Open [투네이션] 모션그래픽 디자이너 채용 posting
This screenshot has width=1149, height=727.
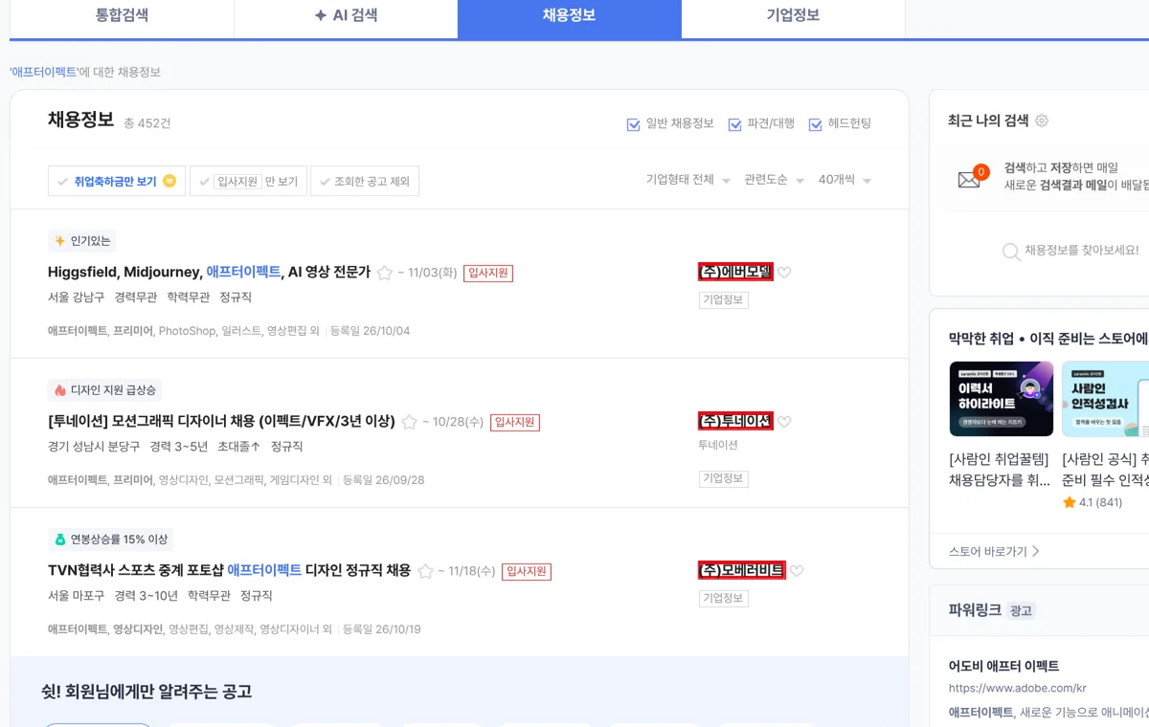click(x=221, y=422)
